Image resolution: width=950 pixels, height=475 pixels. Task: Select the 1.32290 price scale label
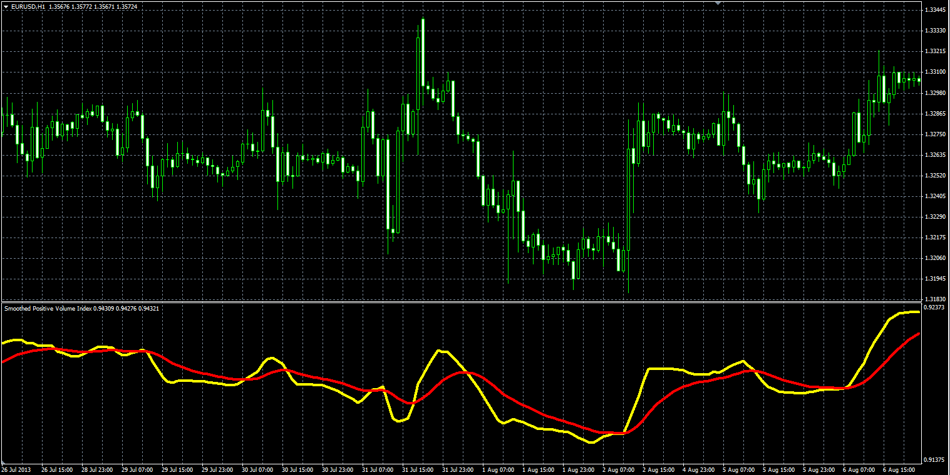(935, 217)
